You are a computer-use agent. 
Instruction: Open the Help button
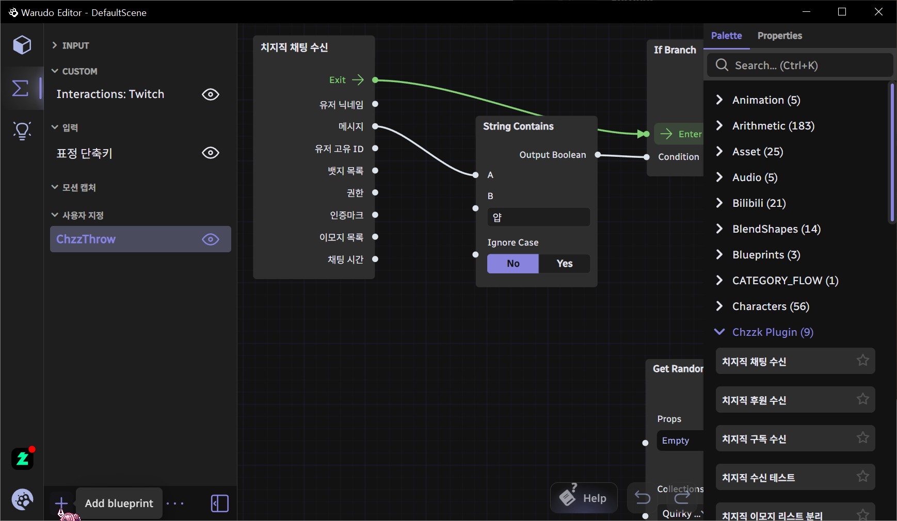584,498
